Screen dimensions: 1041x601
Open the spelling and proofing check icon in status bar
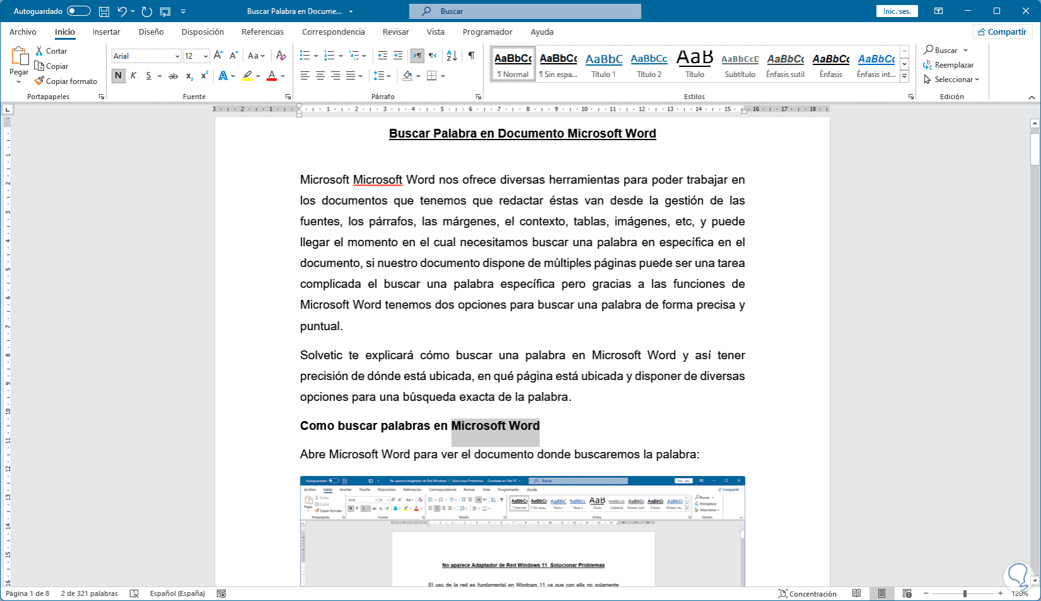pyautogui.click(x=134, y=593)
